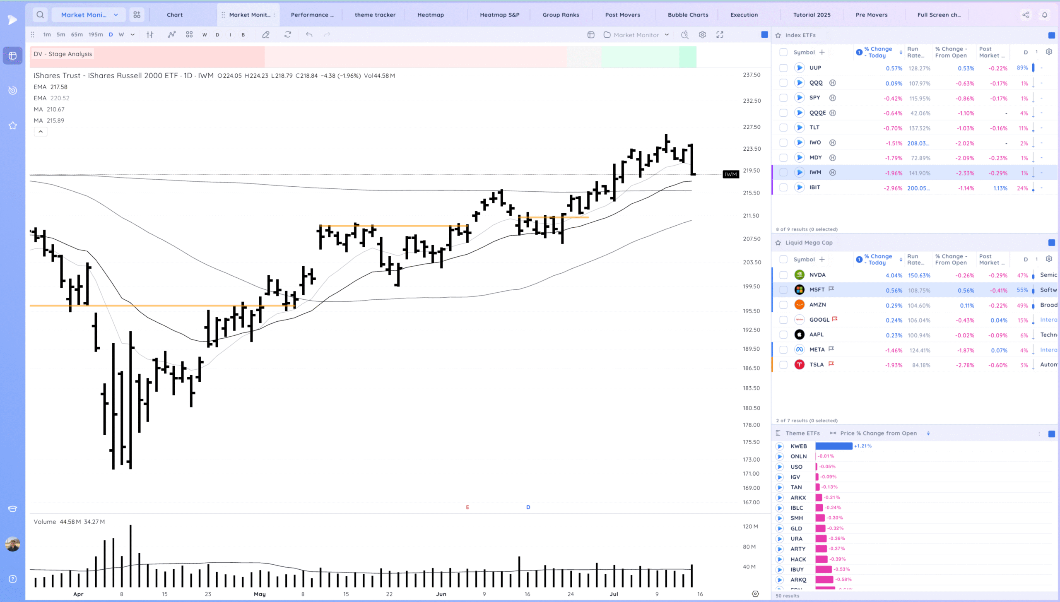The image size is (1060, 602).
Task: Switch to the Heatmap S&P tab
Action: (x=499, y=15)
